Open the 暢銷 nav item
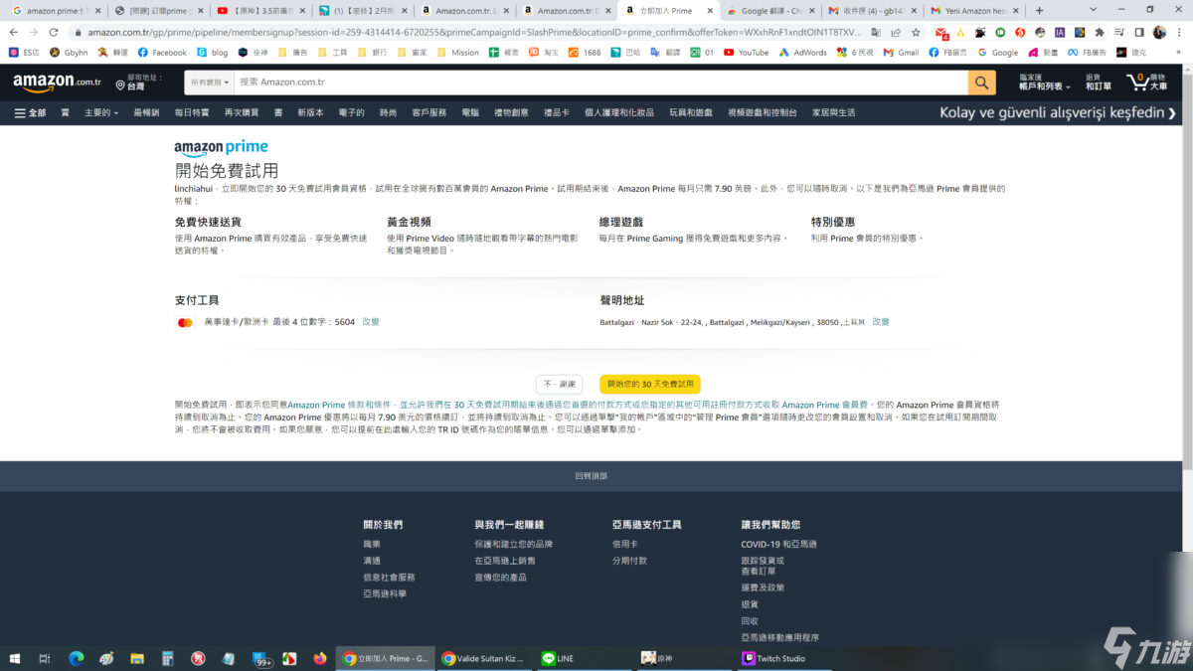The image size is (1193, 671). [146, 112]
